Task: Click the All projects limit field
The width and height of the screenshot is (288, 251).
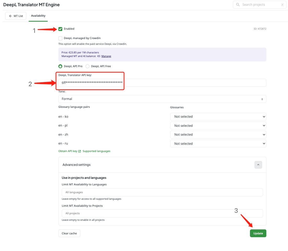Action: [x=162, y=214]
